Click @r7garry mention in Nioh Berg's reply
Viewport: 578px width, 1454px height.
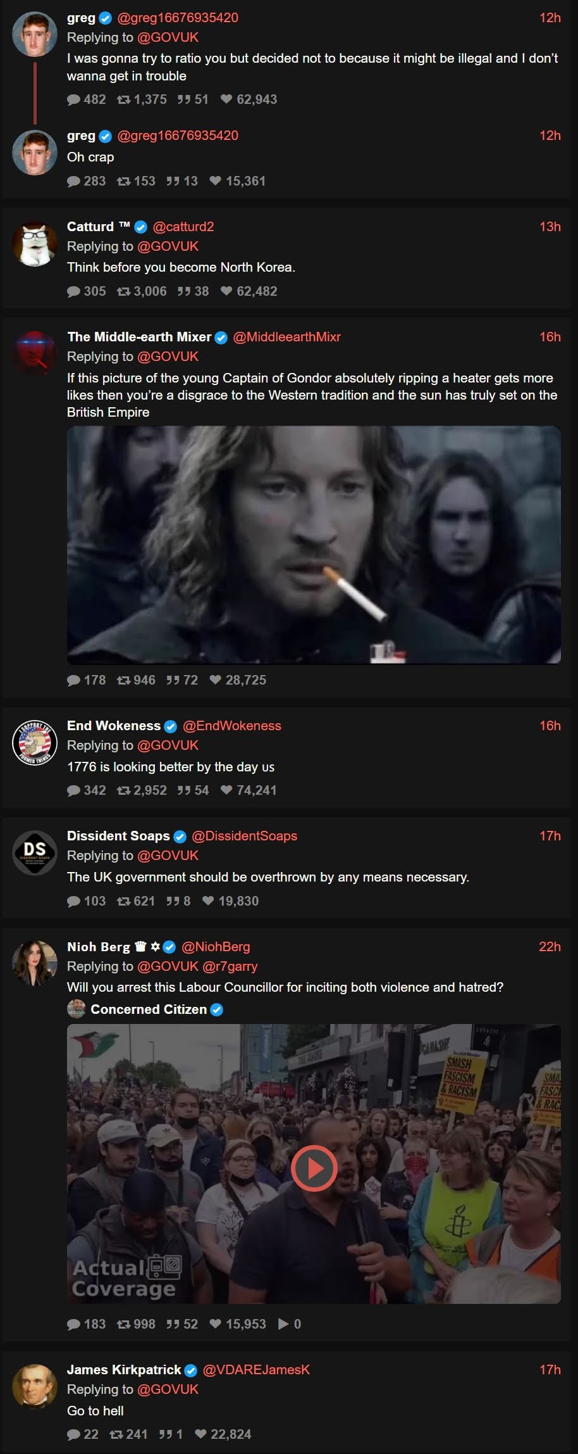[230, 966]
